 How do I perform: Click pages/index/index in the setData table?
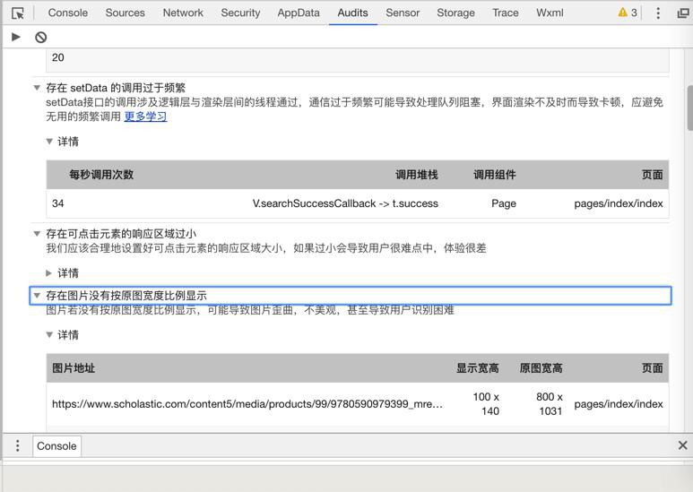[619, 203]
